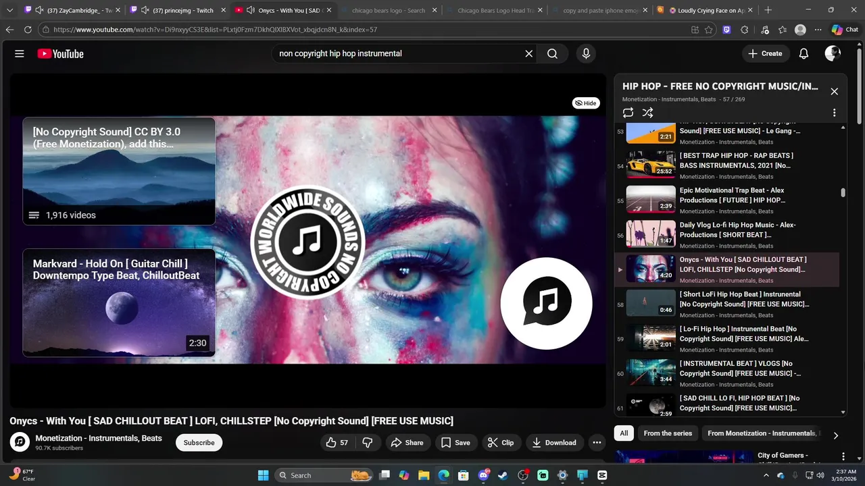Viewport: 865px width, 486px height.
Task: Select 'From the series' filter chip
Action: (x=668, y=433)
